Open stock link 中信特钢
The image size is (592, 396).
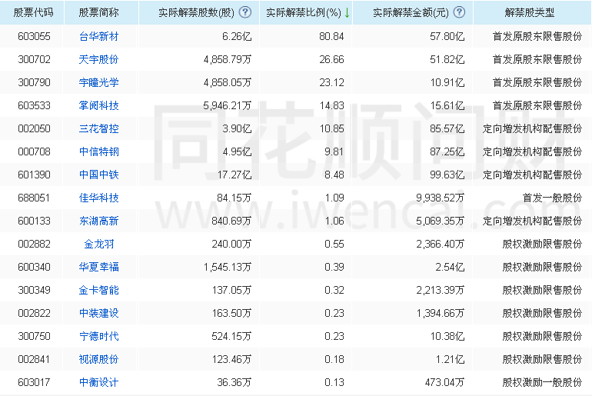coord(99,151)
